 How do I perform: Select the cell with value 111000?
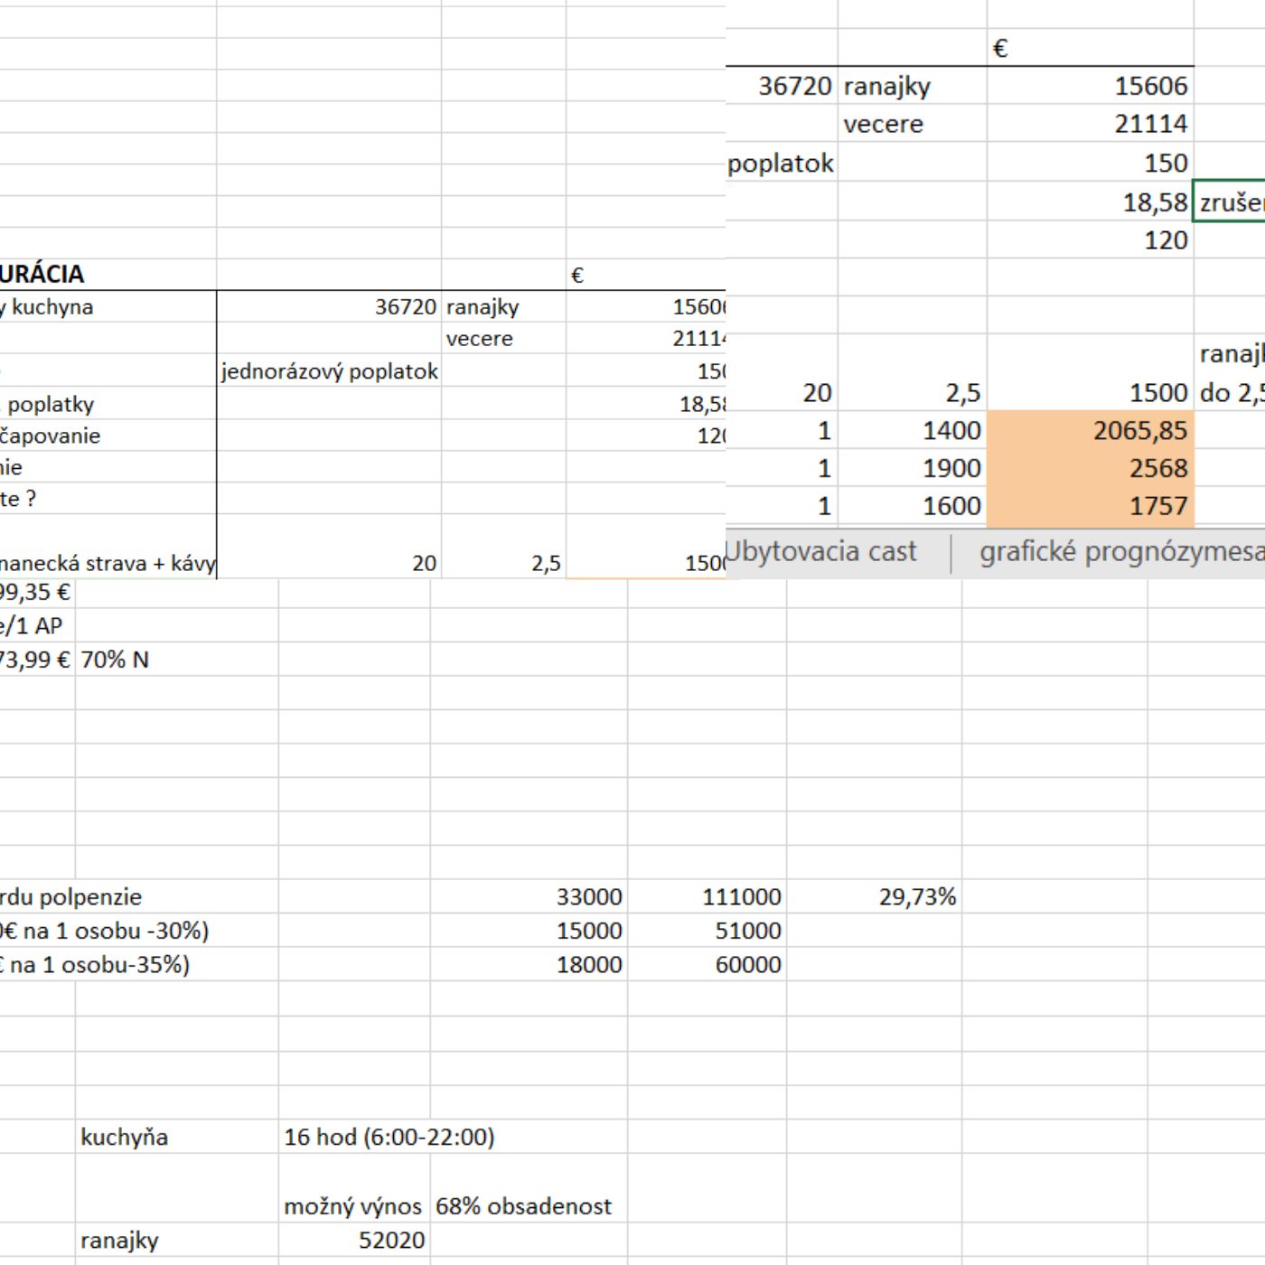[707, 896]
